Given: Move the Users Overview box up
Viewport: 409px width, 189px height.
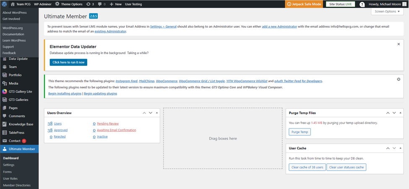Looking at the screenshot, I should tap(144, 113).
